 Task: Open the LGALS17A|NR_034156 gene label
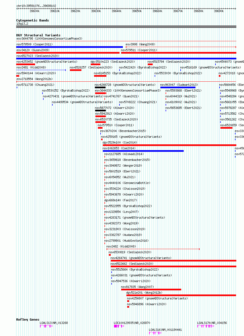pyautogui.click(x=212, y=323)
